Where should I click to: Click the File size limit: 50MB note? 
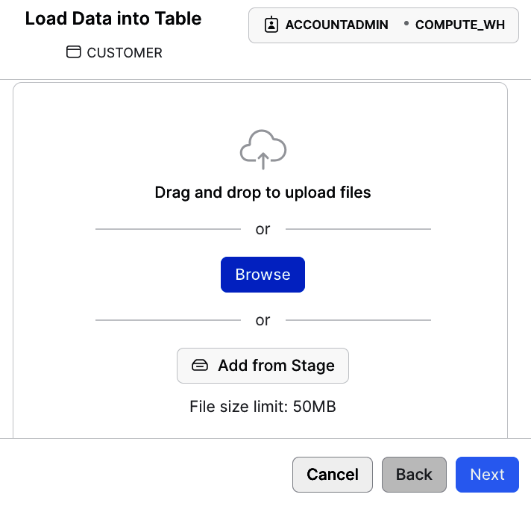(263, 407)
